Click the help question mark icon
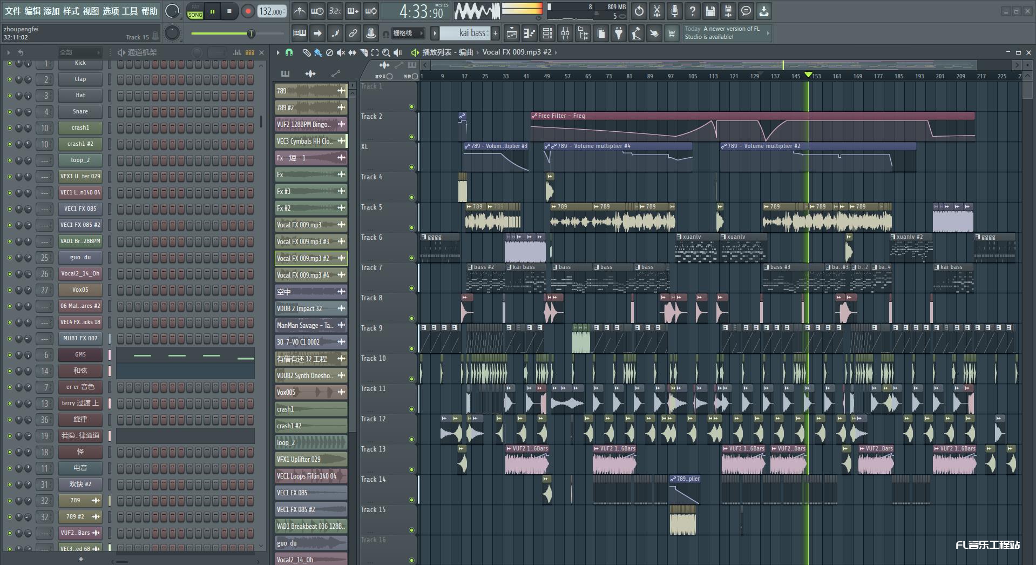The image size is (1036, 565). pyautogui.click(x=693, y=11)
